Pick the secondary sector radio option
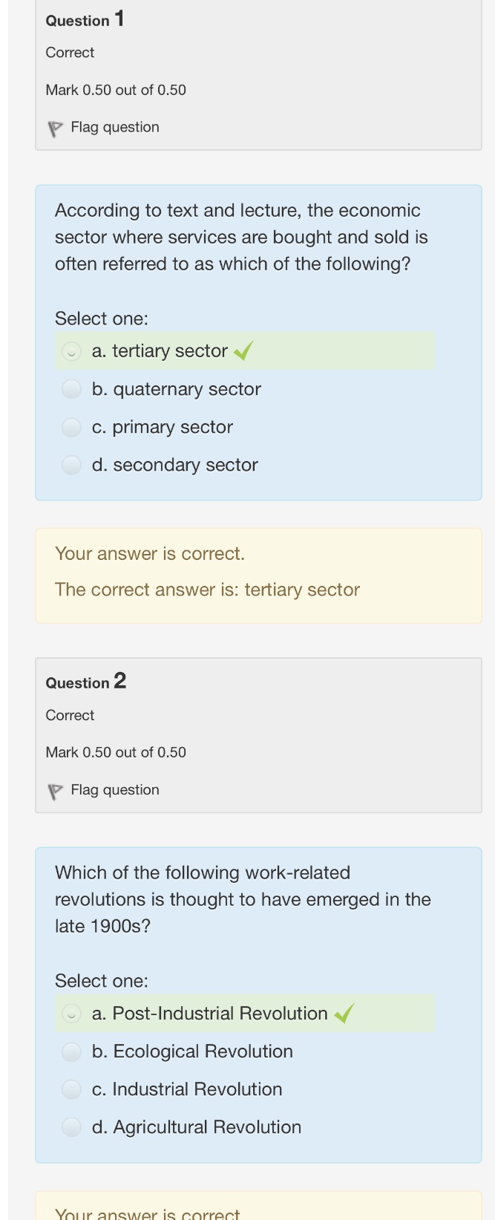Image resolution: width=495 pixels, height=1220 pixels. tap(71, 465)
